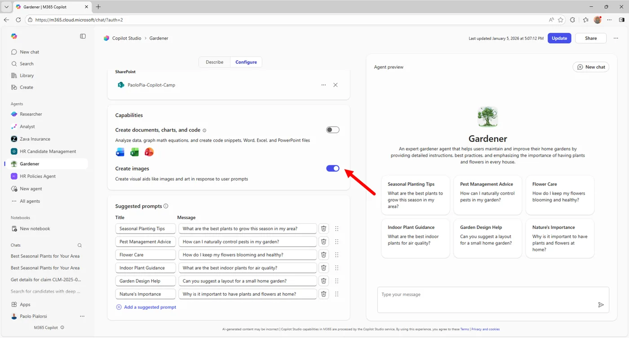This screenshot has height=338, width=629.
Task: Click the send message arrow icon
Action: (x=601, y=305)
